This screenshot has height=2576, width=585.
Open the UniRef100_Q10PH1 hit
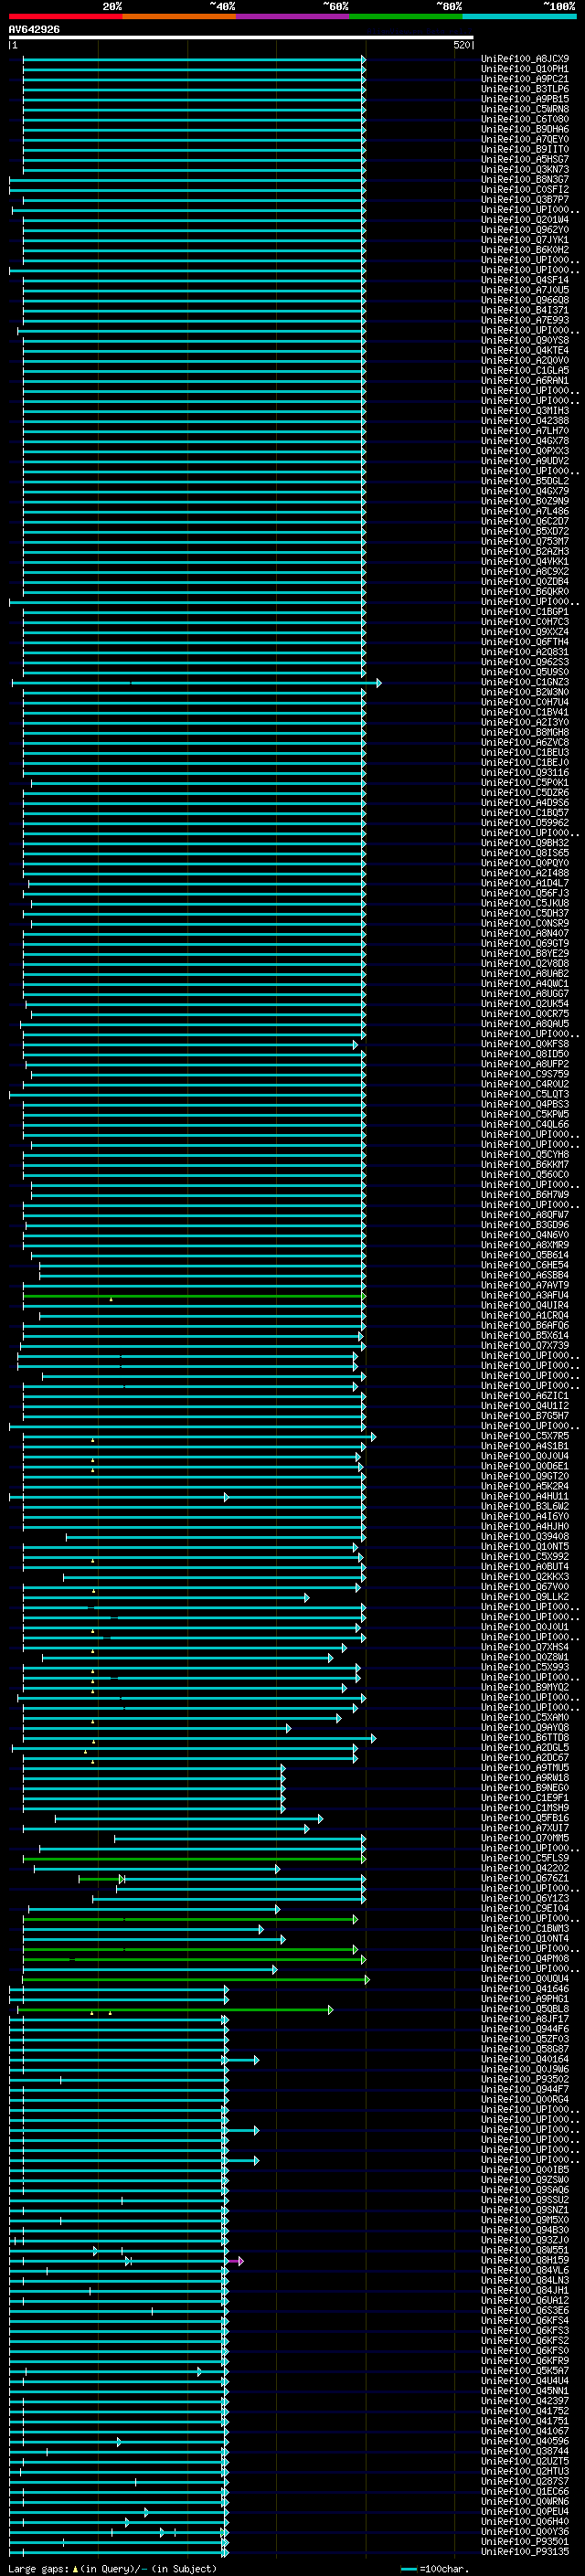click(524, 69)
